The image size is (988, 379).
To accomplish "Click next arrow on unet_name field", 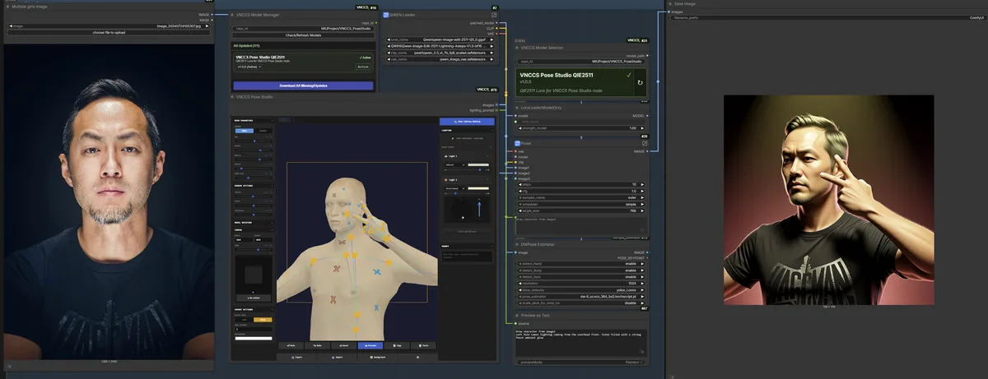I will (492, 39).
